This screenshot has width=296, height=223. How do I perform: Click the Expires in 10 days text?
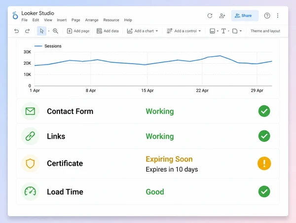[172, 169]
